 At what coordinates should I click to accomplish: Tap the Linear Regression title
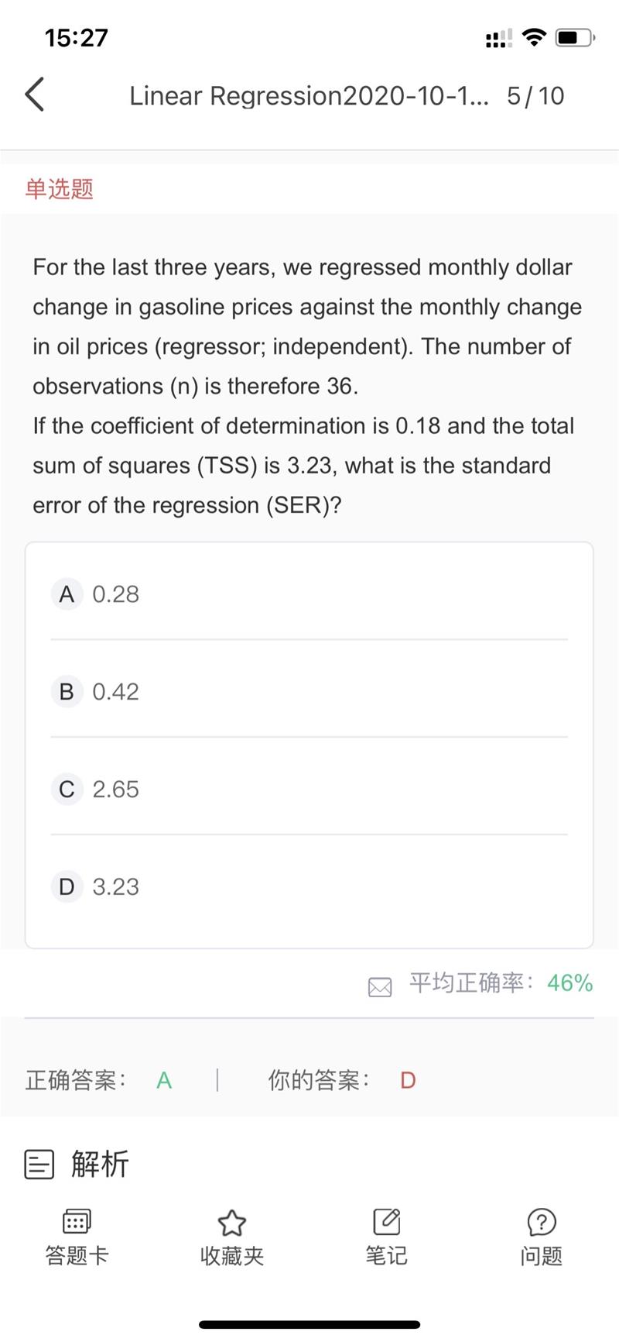coord(309,96)
